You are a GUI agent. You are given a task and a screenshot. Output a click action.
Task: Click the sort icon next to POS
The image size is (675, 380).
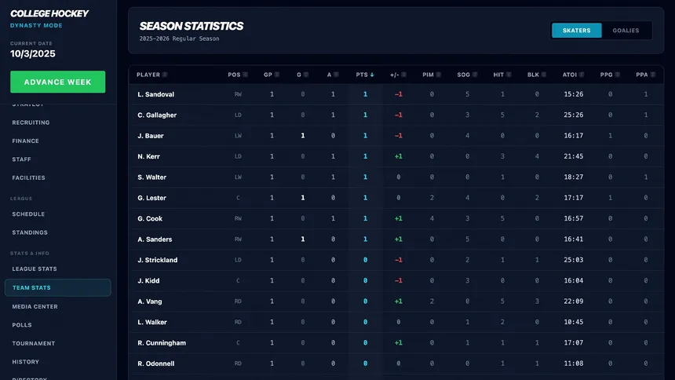tap(246, 75)
